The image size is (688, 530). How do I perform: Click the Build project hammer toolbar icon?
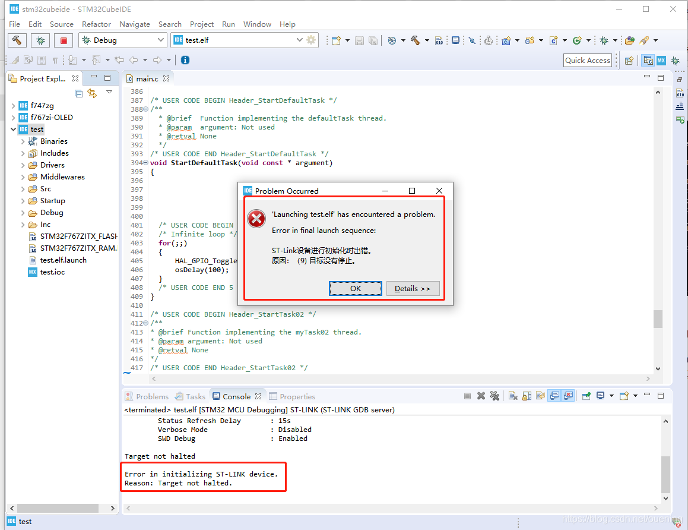(x=416, y=40)
